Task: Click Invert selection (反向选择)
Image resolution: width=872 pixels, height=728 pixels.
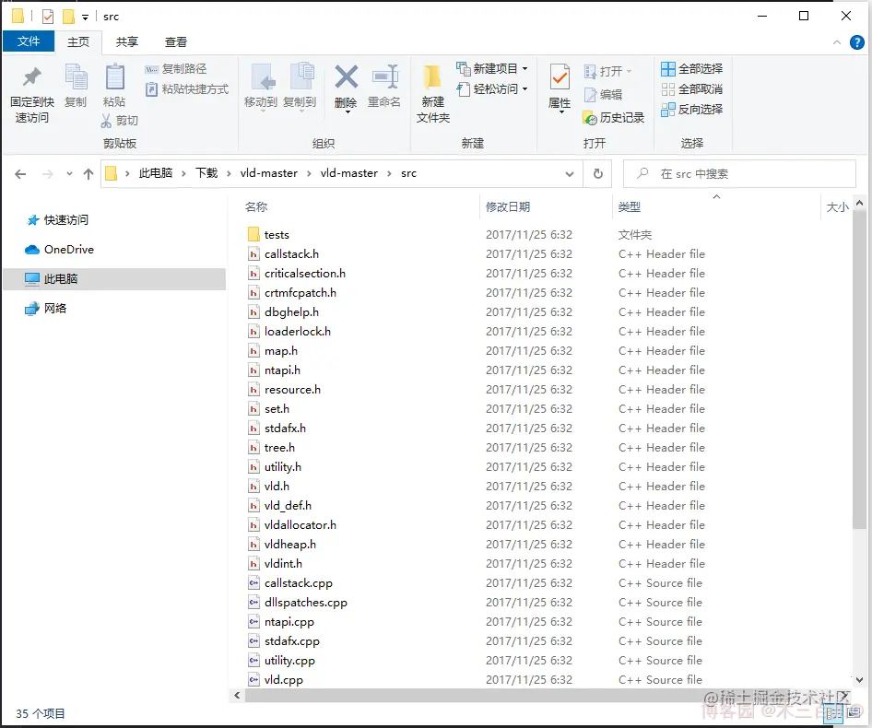Action: pyautogui.click(x=692, y=110)
